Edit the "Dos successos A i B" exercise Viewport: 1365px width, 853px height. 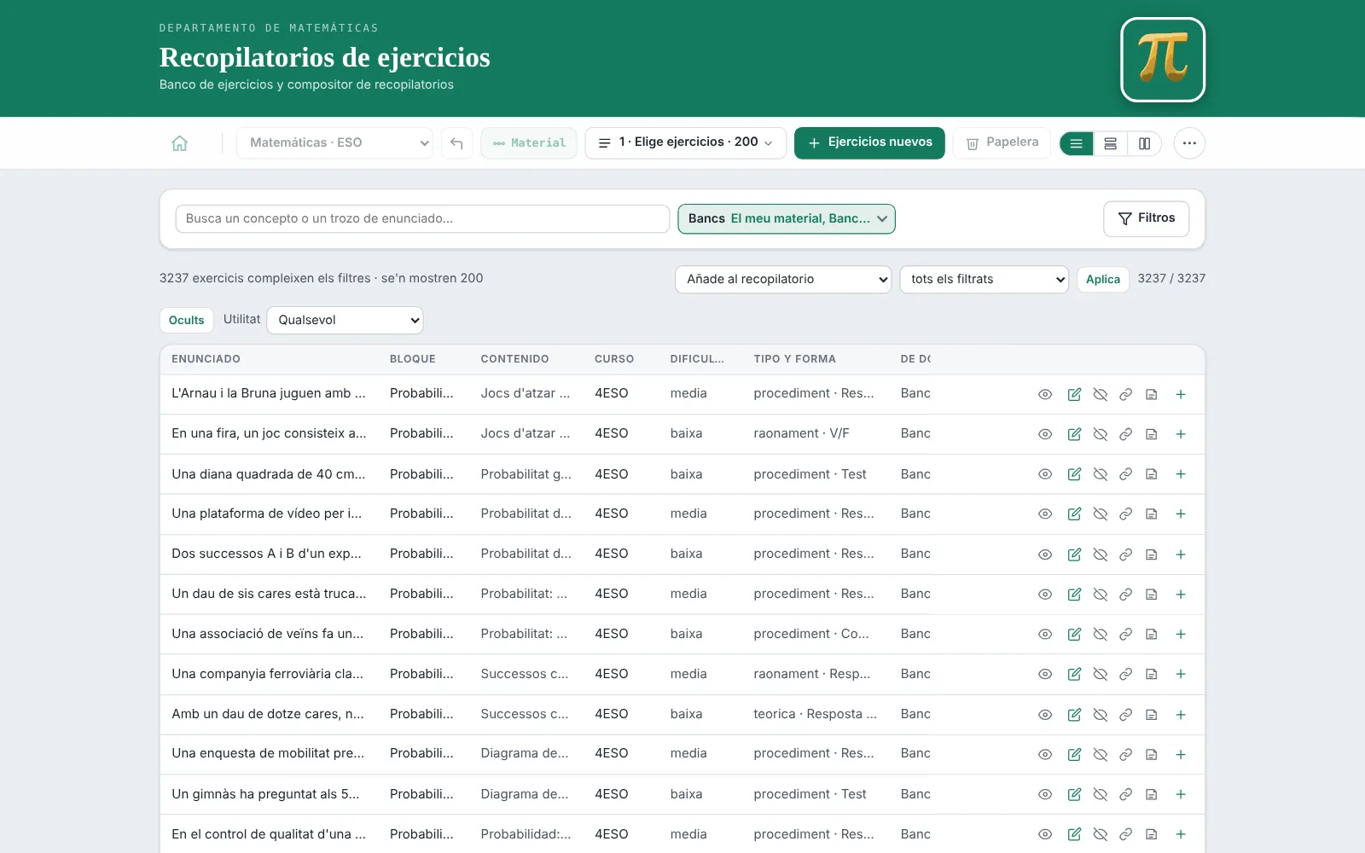[1074, 554]
